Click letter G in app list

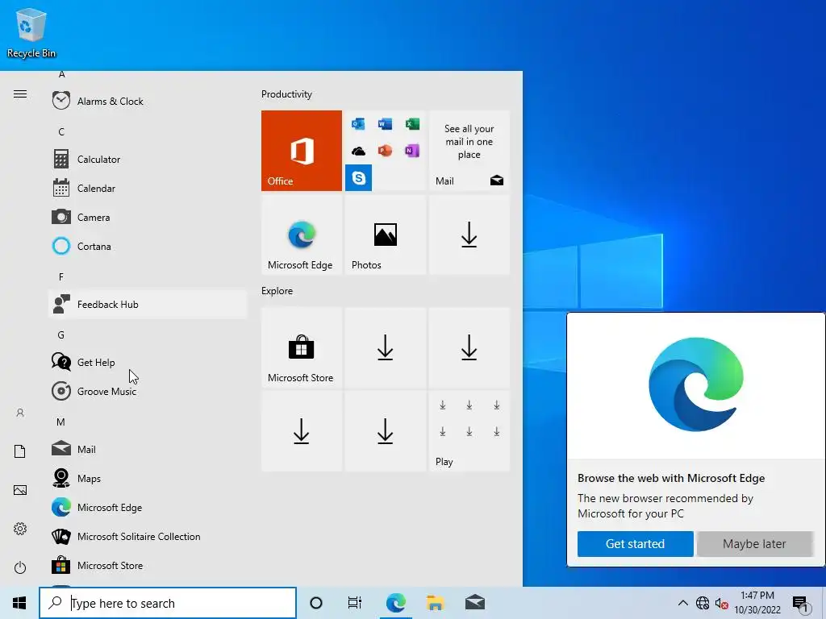pos(61,334)
